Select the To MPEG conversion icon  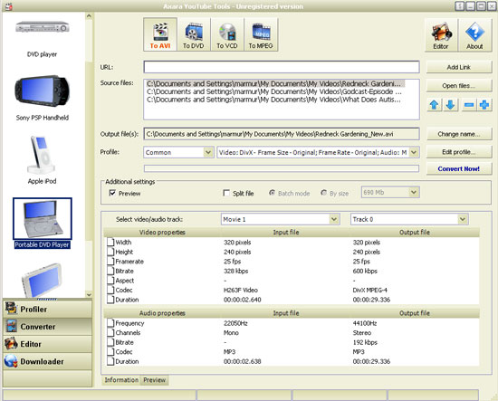pyautogui.click(x=261, y=34)
